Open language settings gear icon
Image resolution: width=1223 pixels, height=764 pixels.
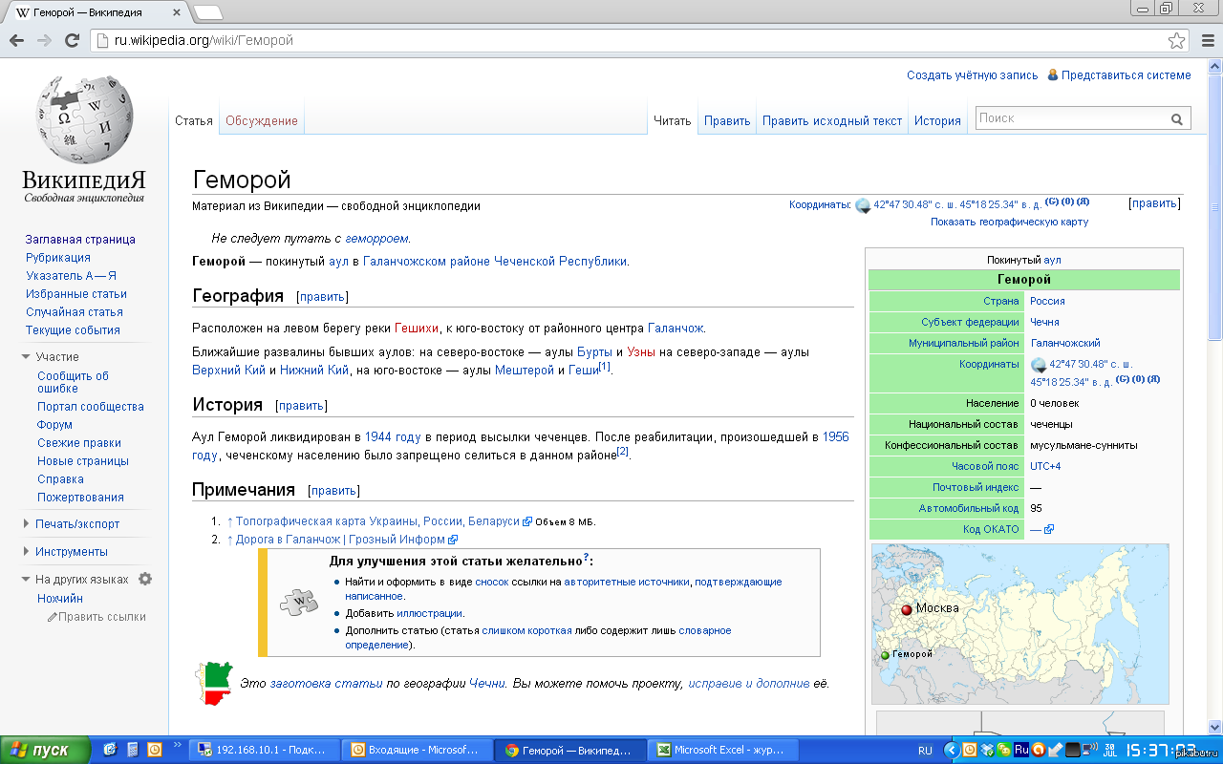tap(145, 579)
